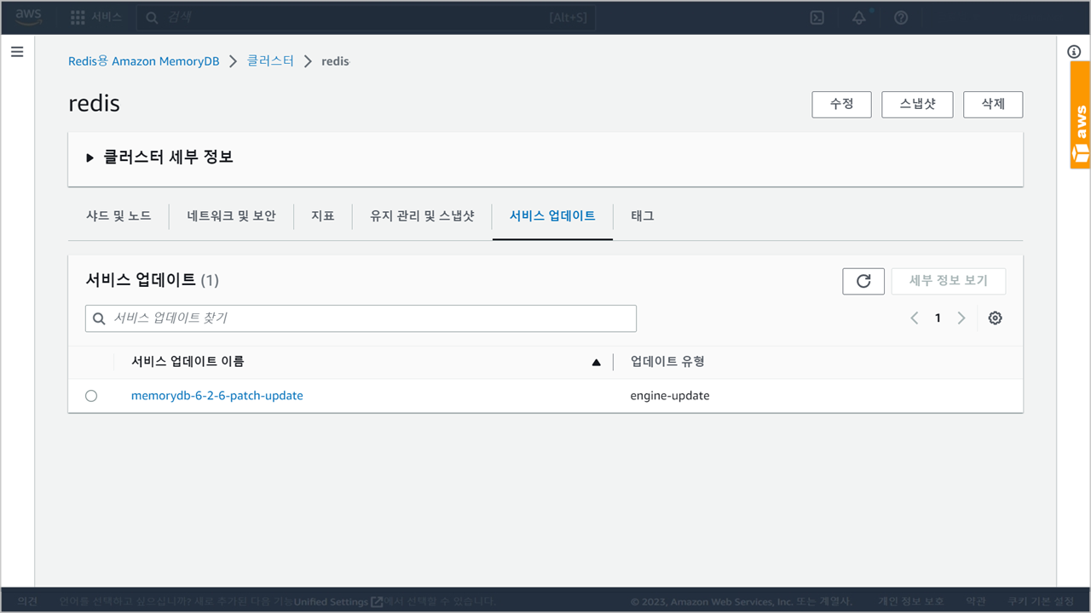
Task: Click the Modify (수정) button
Action: tap(841, 104)
